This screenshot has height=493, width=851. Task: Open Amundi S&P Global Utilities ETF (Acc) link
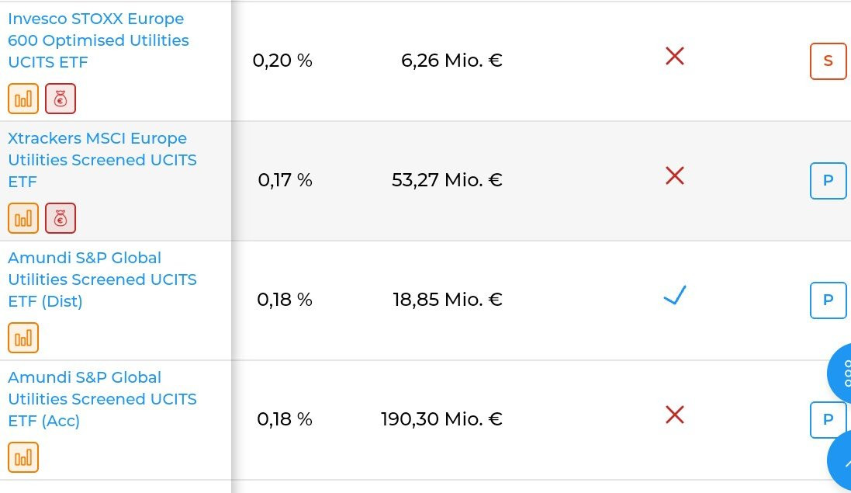coord(102,399)
